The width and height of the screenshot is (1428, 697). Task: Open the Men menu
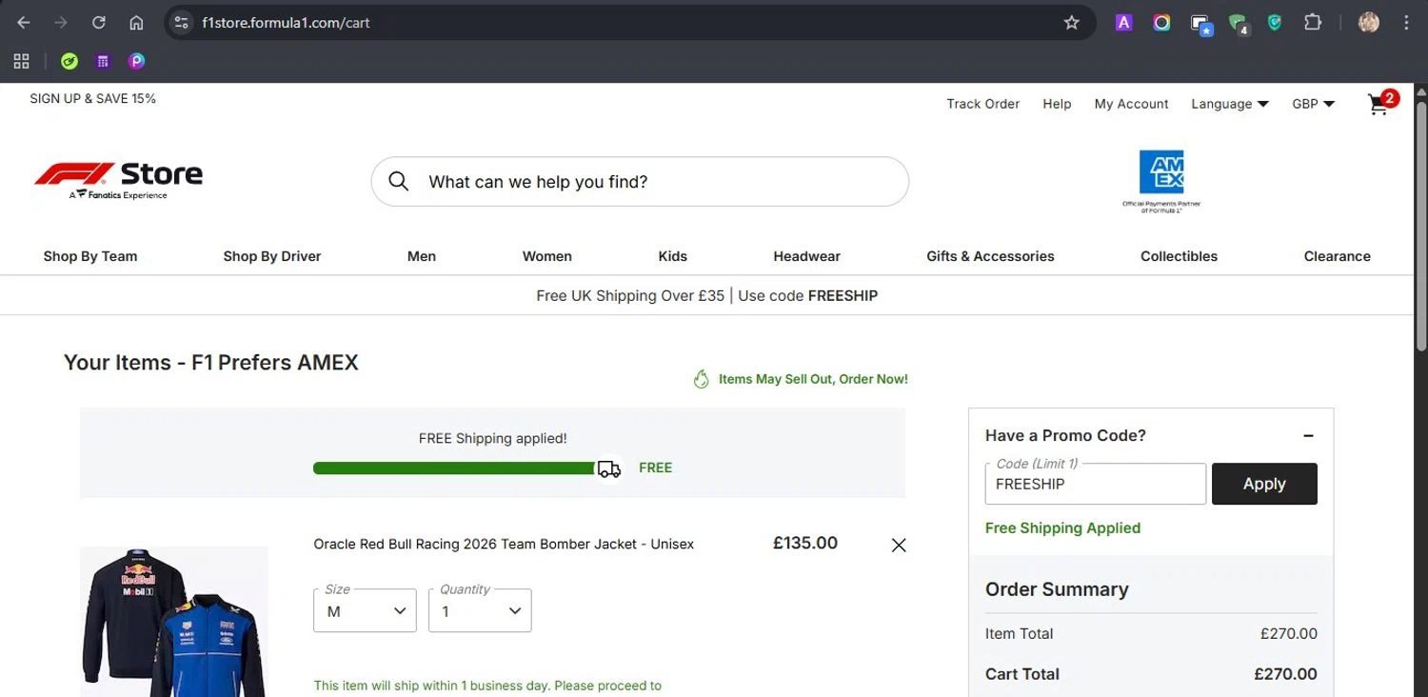pyautogui.click(x=422, y=256)
